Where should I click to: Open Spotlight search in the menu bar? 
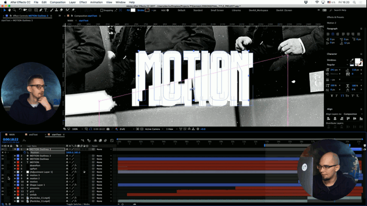[x=354, y=2]
